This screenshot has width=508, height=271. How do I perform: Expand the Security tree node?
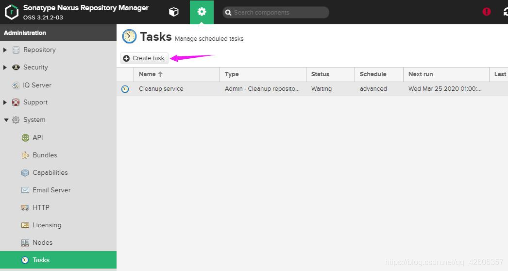coord(5,68)
